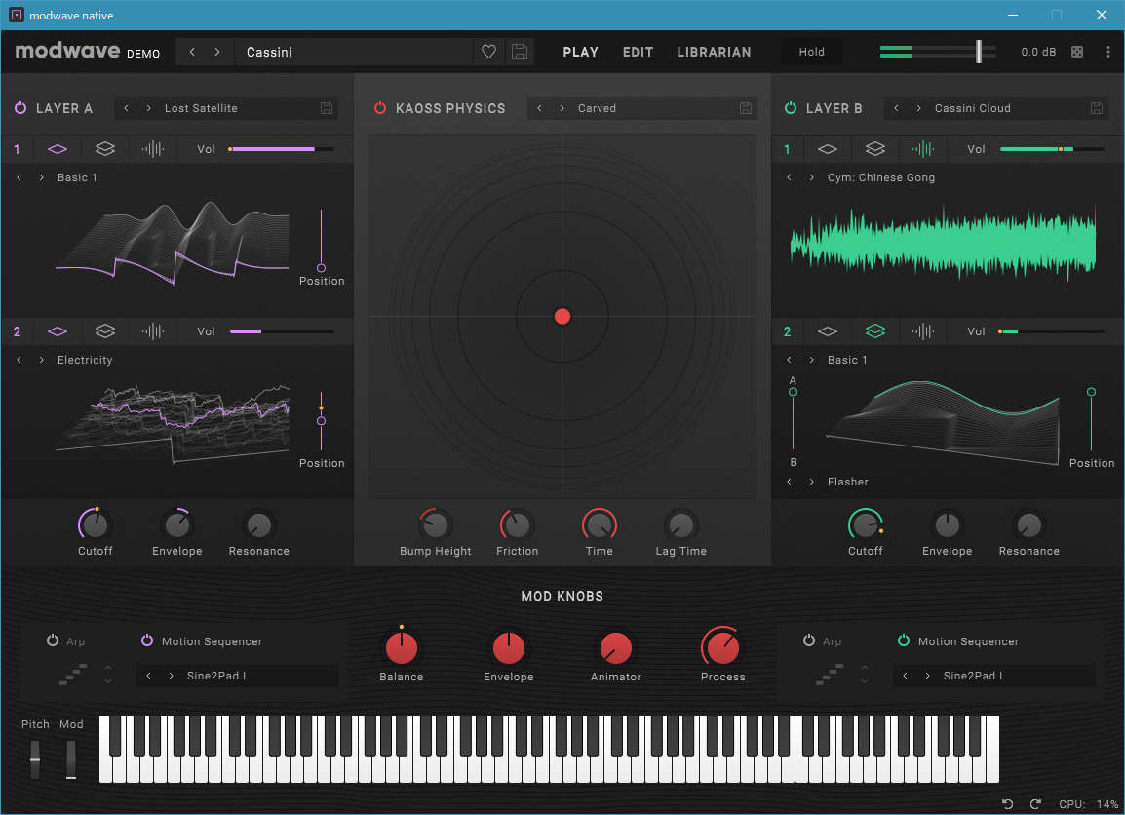Click the previous arrow beside Cym: Chinese Gong
This screenshot has height=815, width=1125.
click(x=788, y=177)
